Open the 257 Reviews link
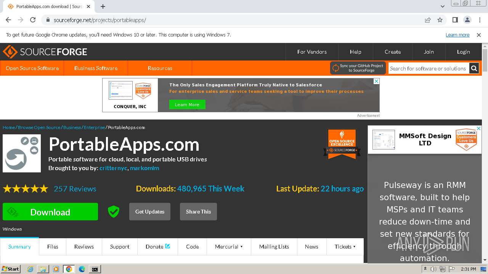Screen dimensions: 488x274 pos(75,189)
